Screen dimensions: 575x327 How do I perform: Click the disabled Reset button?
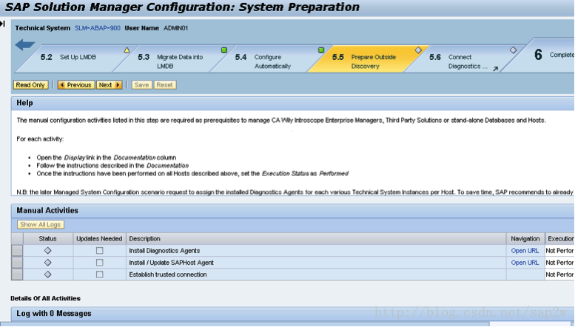(x=164, y=85)
